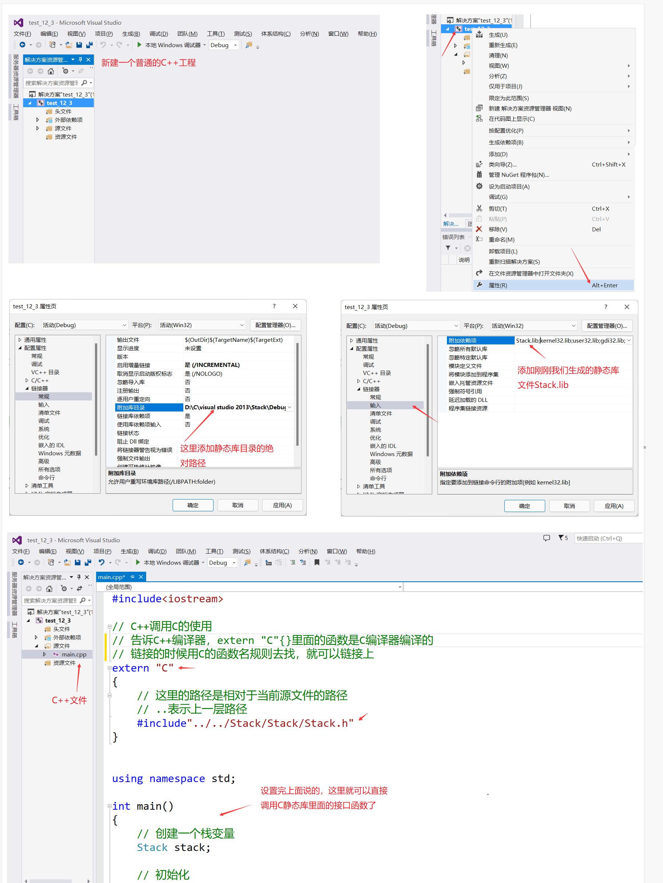This screenshot has width=663, height=883.
Task: Click Save icon in top Visual Studio toolbar
Action: click(x=79, y=45)
